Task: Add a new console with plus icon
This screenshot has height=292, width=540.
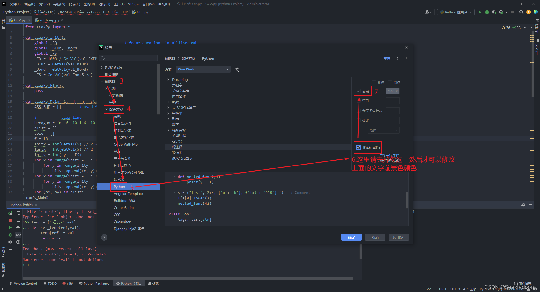Action: 10,249
